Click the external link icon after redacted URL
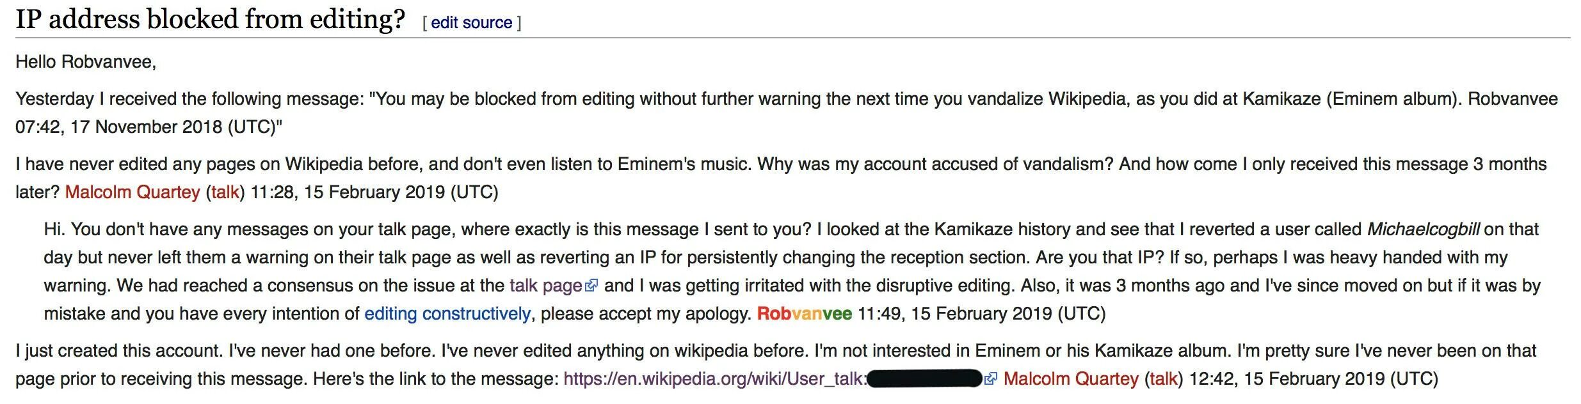1581x404 pixels. tap(991, 379)
